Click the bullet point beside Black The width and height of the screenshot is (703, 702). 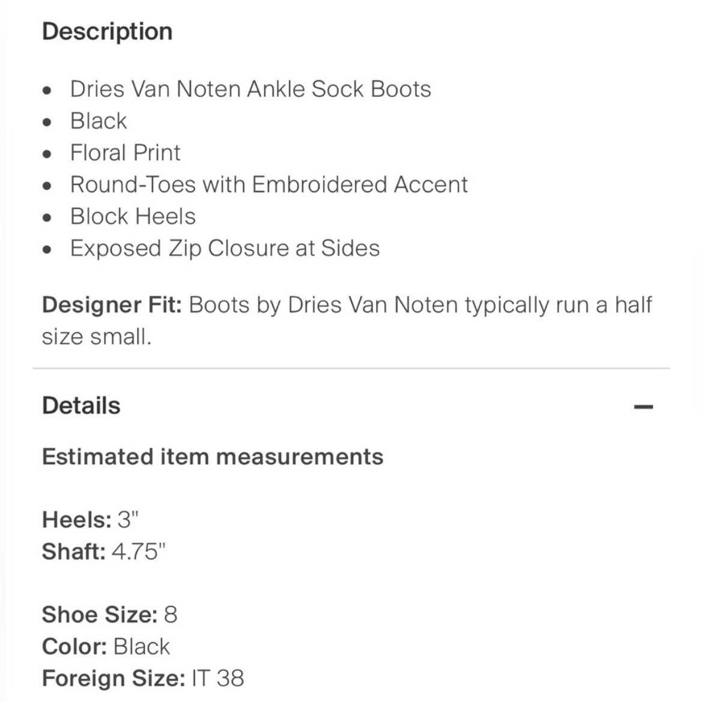point(47,123)
